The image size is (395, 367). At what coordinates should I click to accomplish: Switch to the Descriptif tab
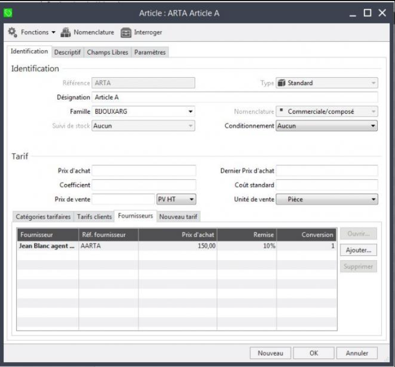67,52
